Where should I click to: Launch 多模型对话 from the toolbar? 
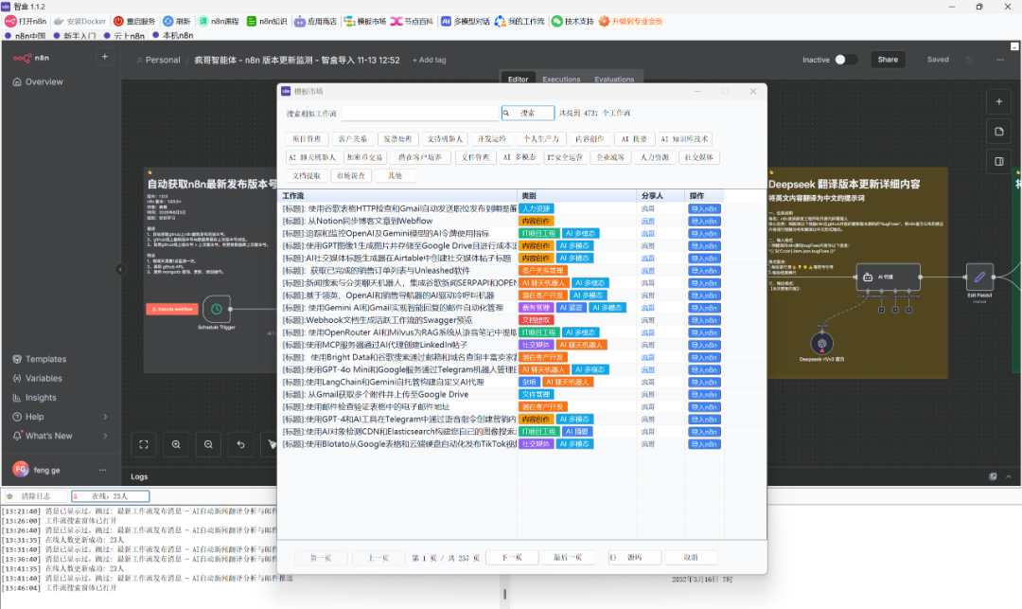click(x=465, y=21)
